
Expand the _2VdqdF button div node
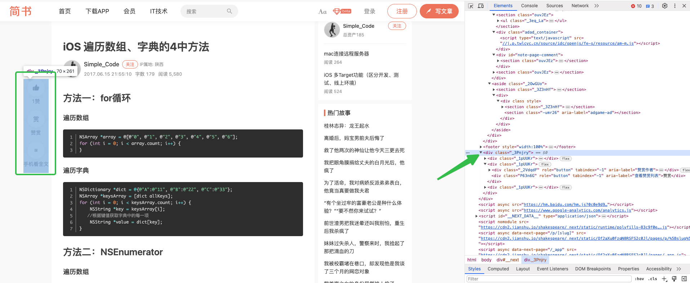[489, 170]
